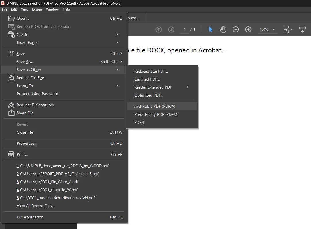Expand the Insert Pages submenu arrow
The image size is (311, 229).
[118, 42]
